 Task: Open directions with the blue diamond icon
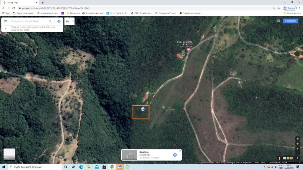coord(59,21)
